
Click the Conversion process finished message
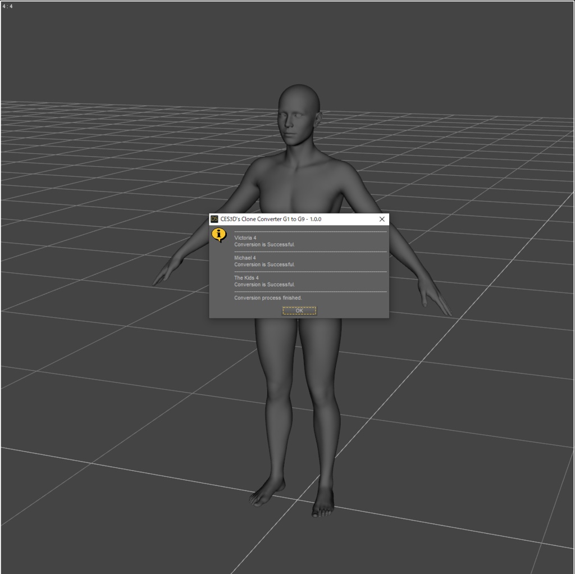pyautogui.click(x=268, y=298)
